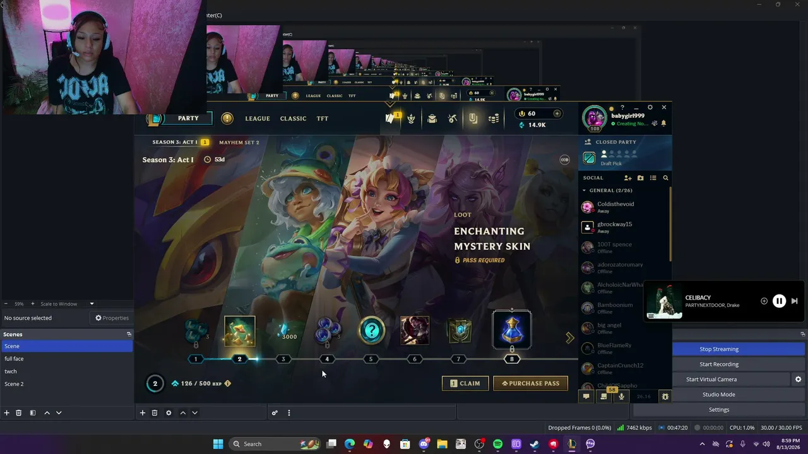Image resolution: width=808 pixels, height=454 pixels.
Task: Undock the Scenes panel
Action: (129, 334)
